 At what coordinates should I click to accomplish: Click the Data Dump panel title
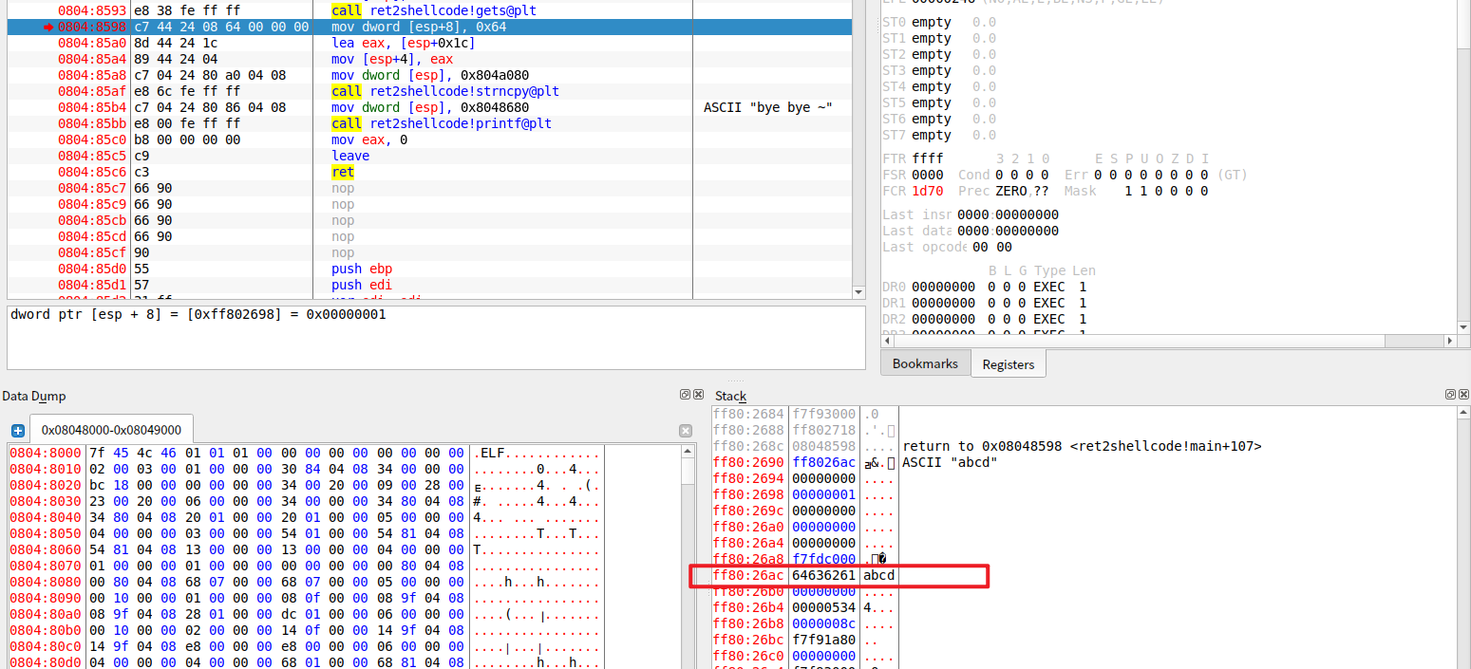(x=34, y=396)
